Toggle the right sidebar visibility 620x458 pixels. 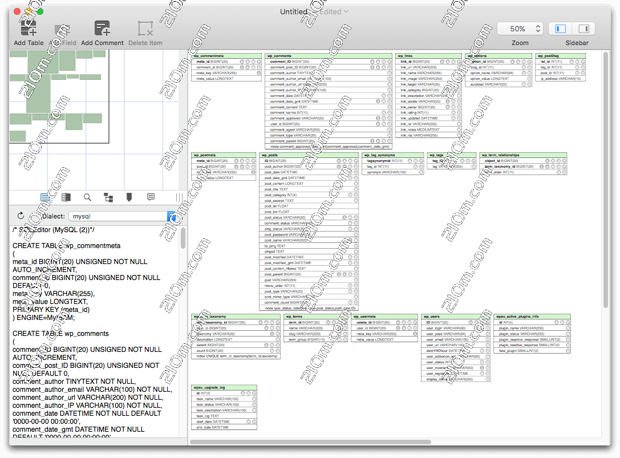(x=583, y=29)
